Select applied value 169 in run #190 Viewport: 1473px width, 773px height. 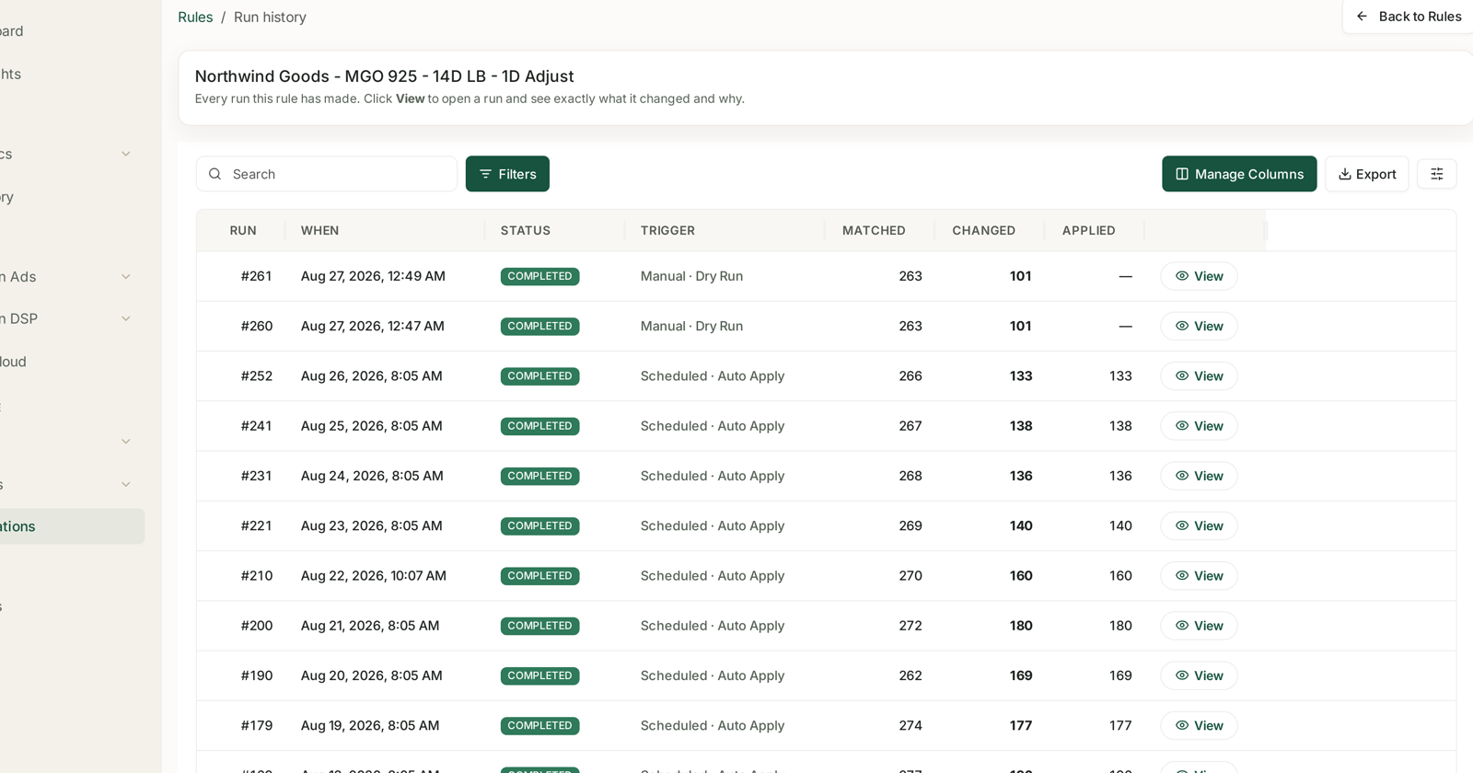(x=1120, y=675)
